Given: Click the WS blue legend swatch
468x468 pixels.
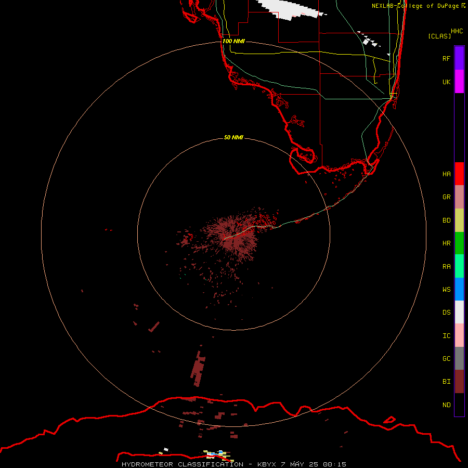Looking at the screenshot, I should (x=459, y=289).
